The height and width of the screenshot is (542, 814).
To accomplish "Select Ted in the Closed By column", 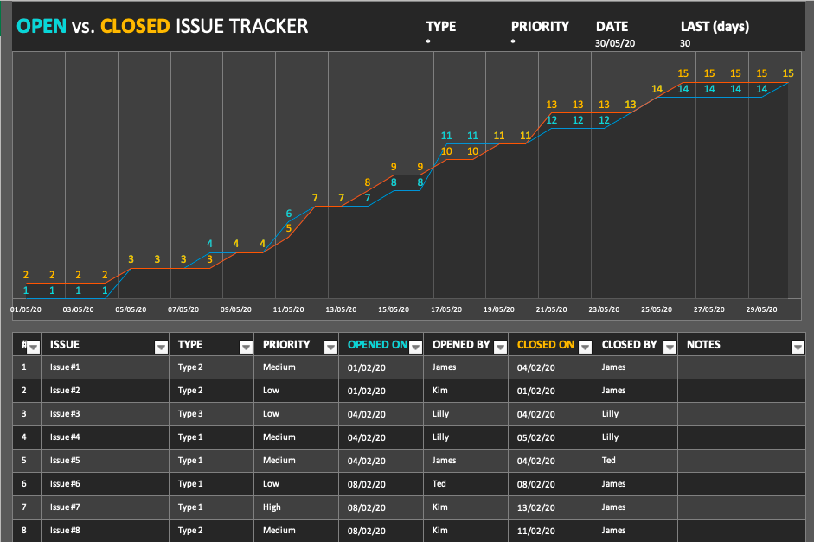I will click(609, 461).
